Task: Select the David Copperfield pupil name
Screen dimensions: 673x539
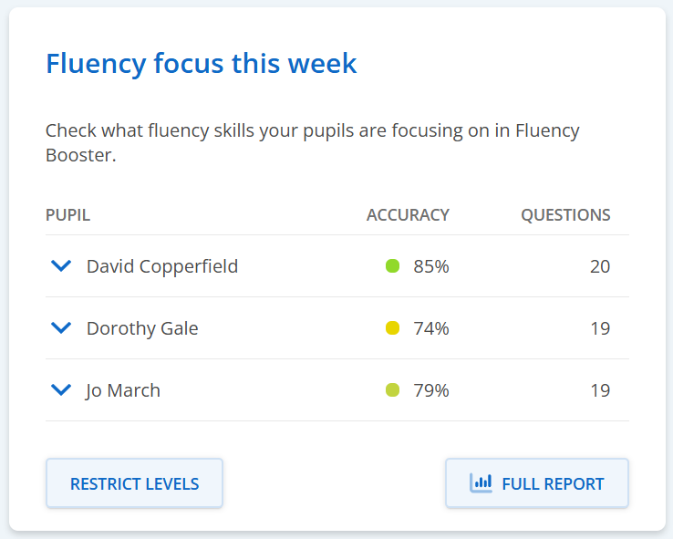Action: 162,266
